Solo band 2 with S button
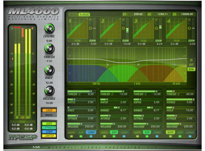 [x=123, y=28]
